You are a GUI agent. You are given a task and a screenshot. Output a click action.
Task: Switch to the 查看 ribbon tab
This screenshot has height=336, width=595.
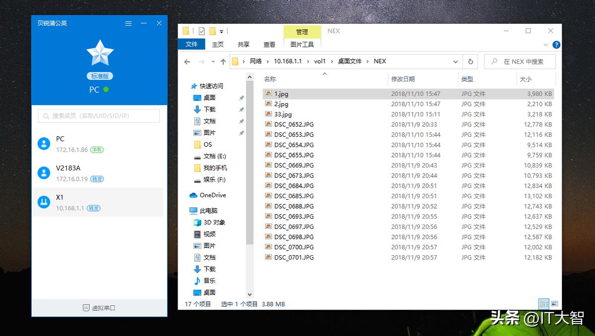[269, 44]
